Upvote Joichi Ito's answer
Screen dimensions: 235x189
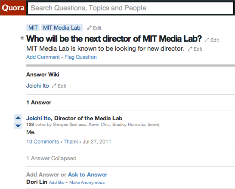(18, 118)
